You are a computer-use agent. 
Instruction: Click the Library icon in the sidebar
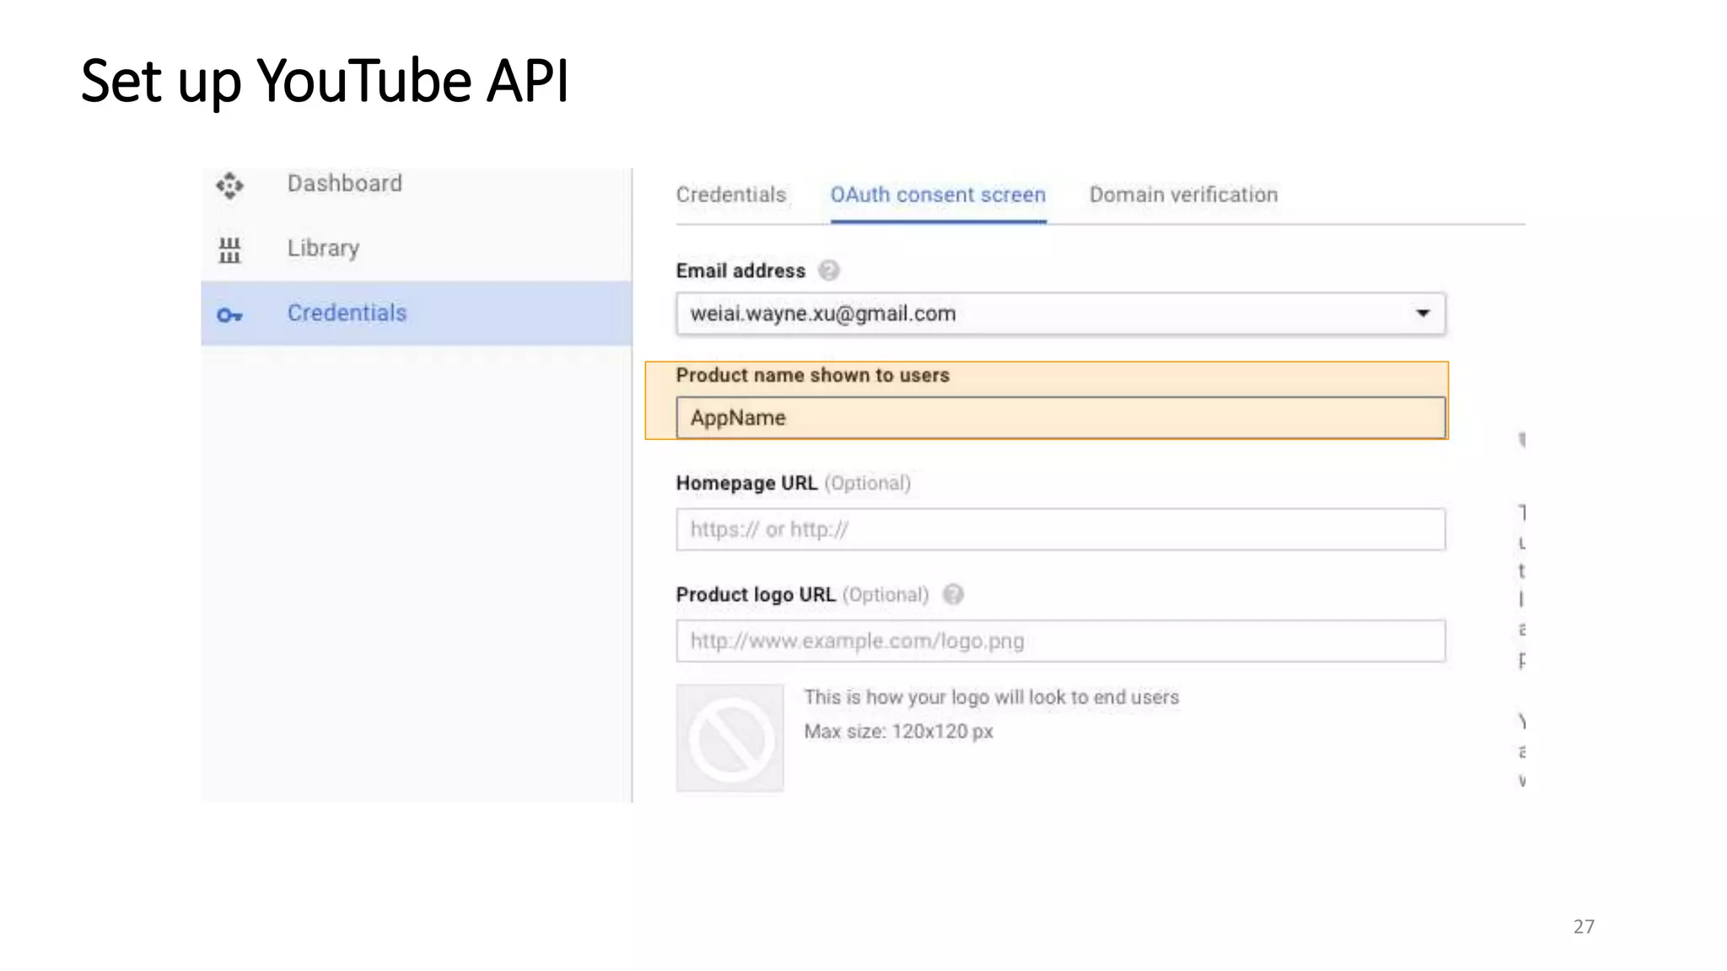coord(229,249)
